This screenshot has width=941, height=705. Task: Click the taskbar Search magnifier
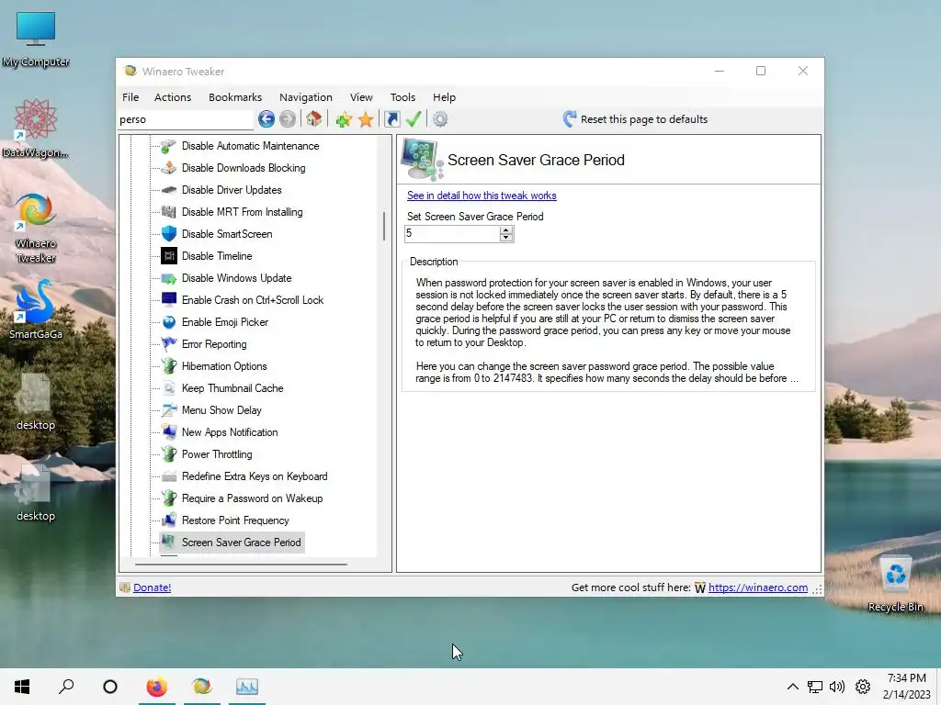point(66,687)
